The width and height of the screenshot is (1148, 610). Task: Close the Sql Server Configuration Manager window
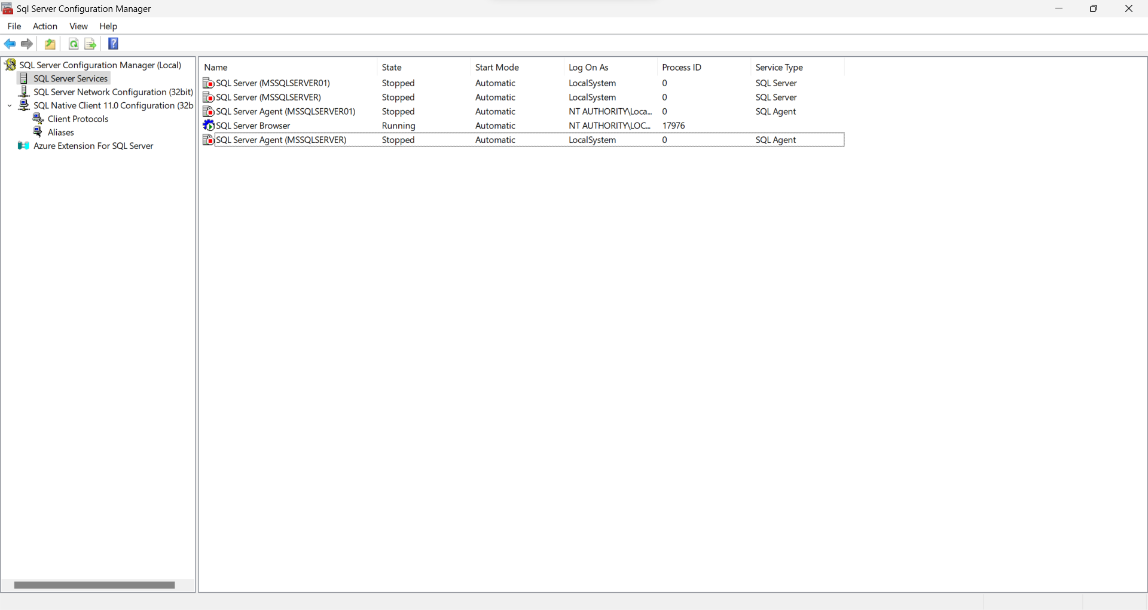1129,8
